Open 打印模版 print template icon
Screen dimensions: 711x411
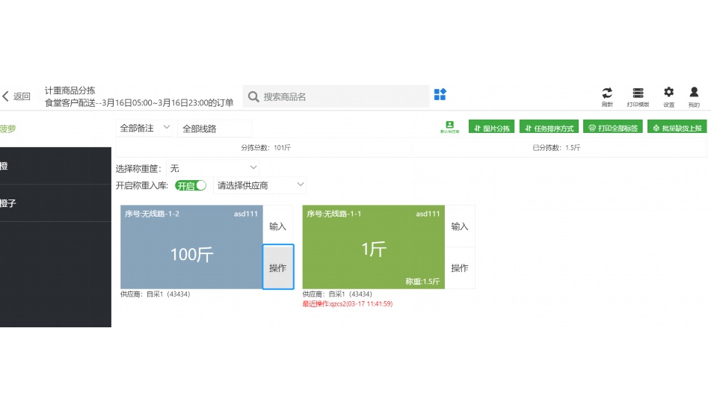pos(638,93)
